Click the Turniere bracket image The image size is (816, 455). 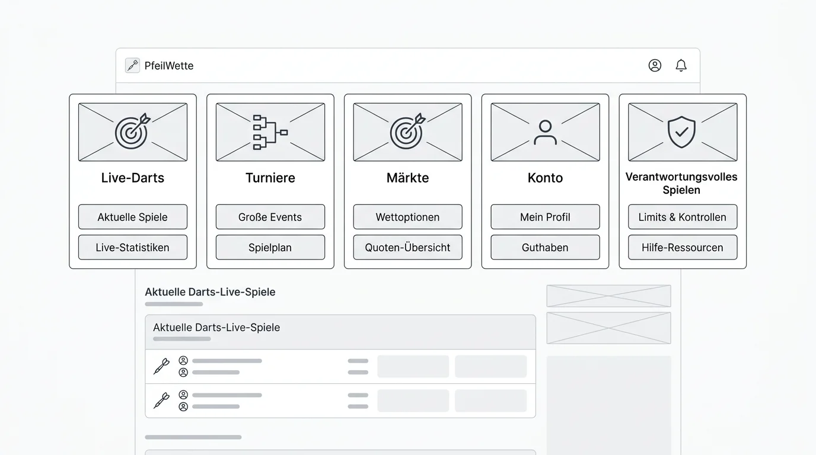point(270,132)
